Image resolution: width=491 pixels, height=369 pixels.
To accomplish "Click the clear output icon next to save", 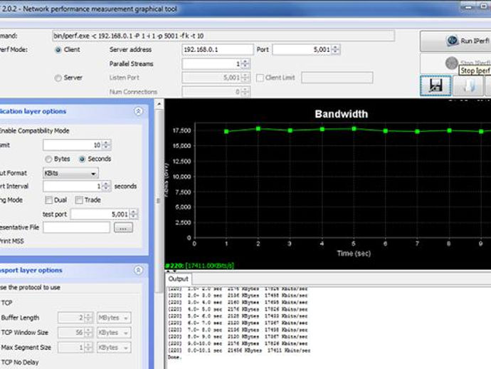I will (468, 85).
